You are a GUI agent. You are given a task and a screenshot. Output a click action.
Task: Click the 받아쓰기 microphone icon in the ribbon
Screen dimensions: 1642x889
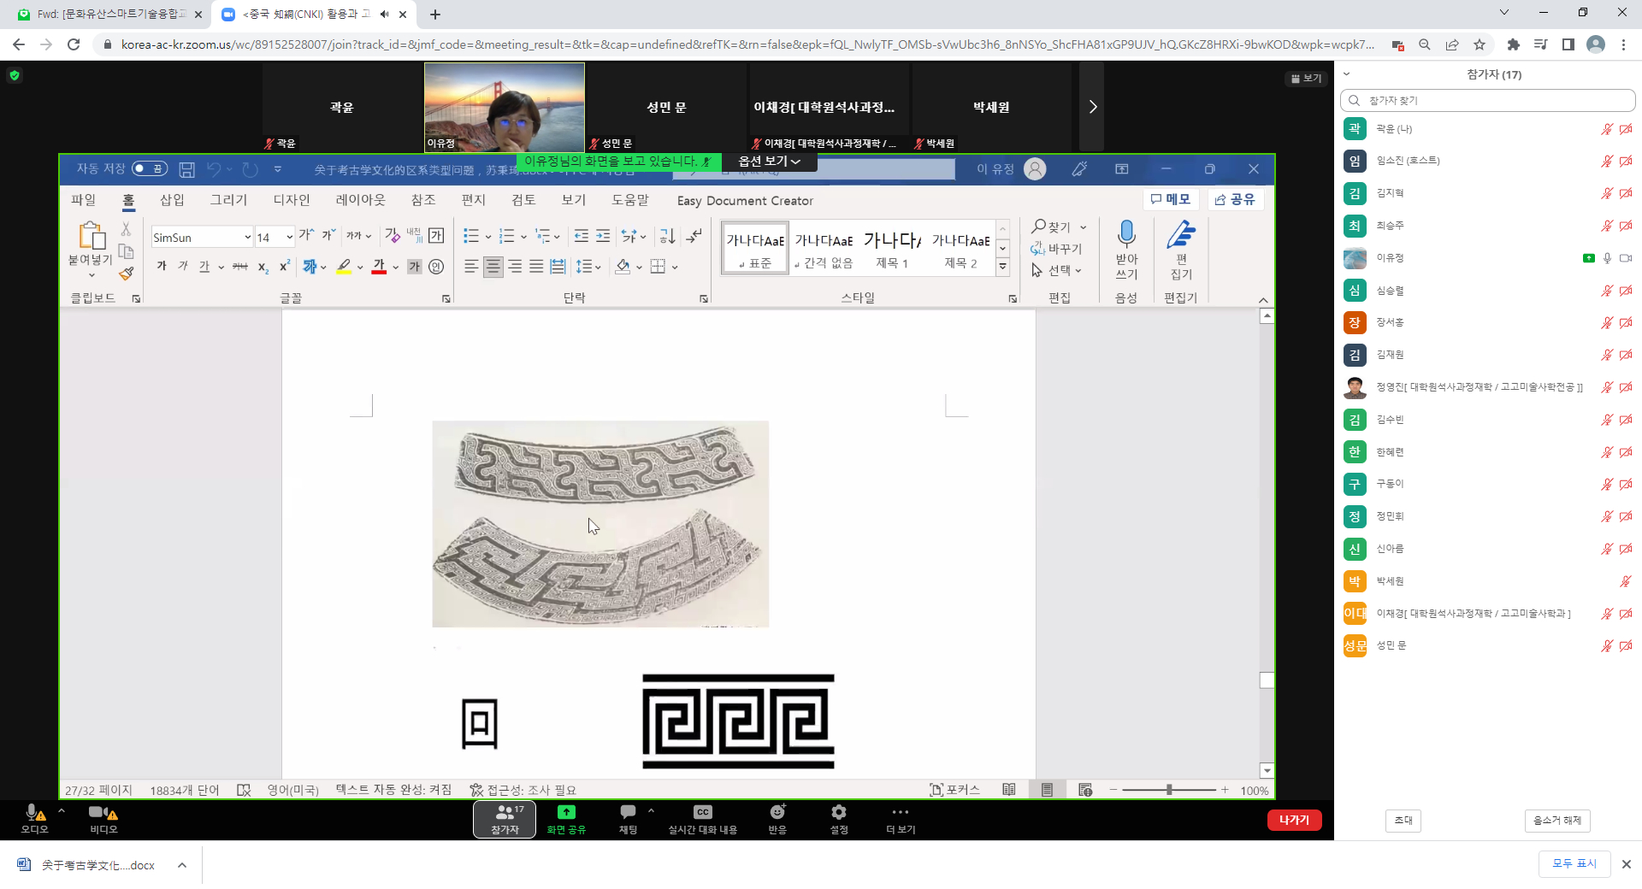1126,233
